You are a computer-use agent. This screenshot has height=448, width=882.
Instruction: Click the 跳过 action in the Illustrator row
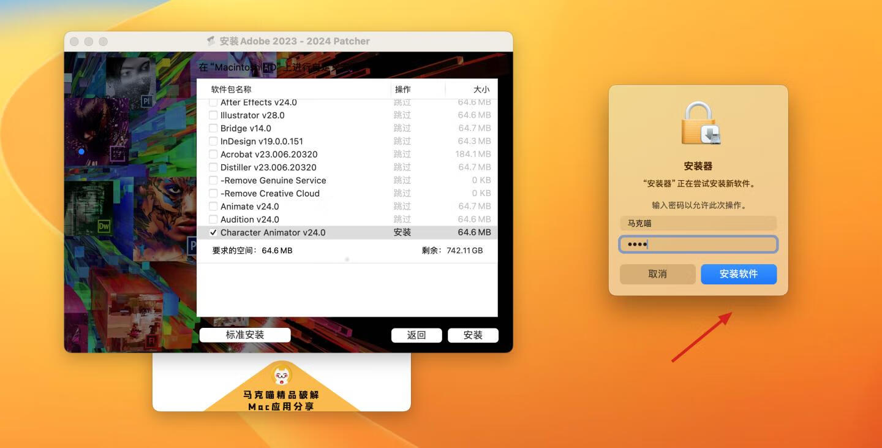(x=402, y=115)
